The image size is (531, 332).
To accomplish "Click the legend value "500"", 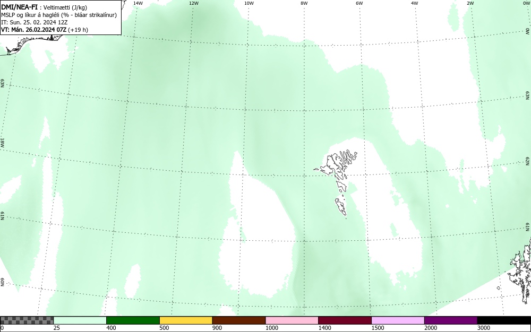I will click(x=164, y=328).
